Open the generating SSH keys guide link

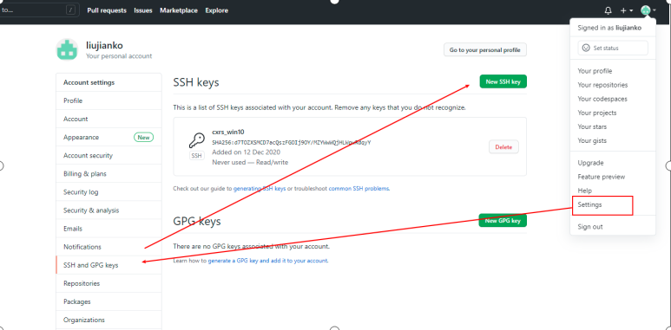click(260, 188)
